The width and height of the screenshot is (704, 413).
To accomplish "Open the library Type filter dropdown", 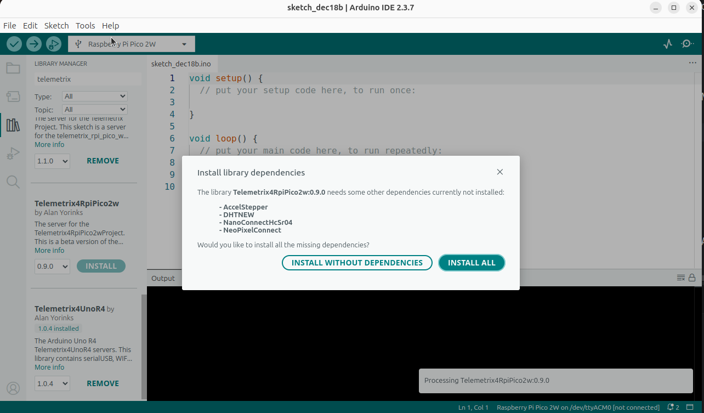I will 94,96.
